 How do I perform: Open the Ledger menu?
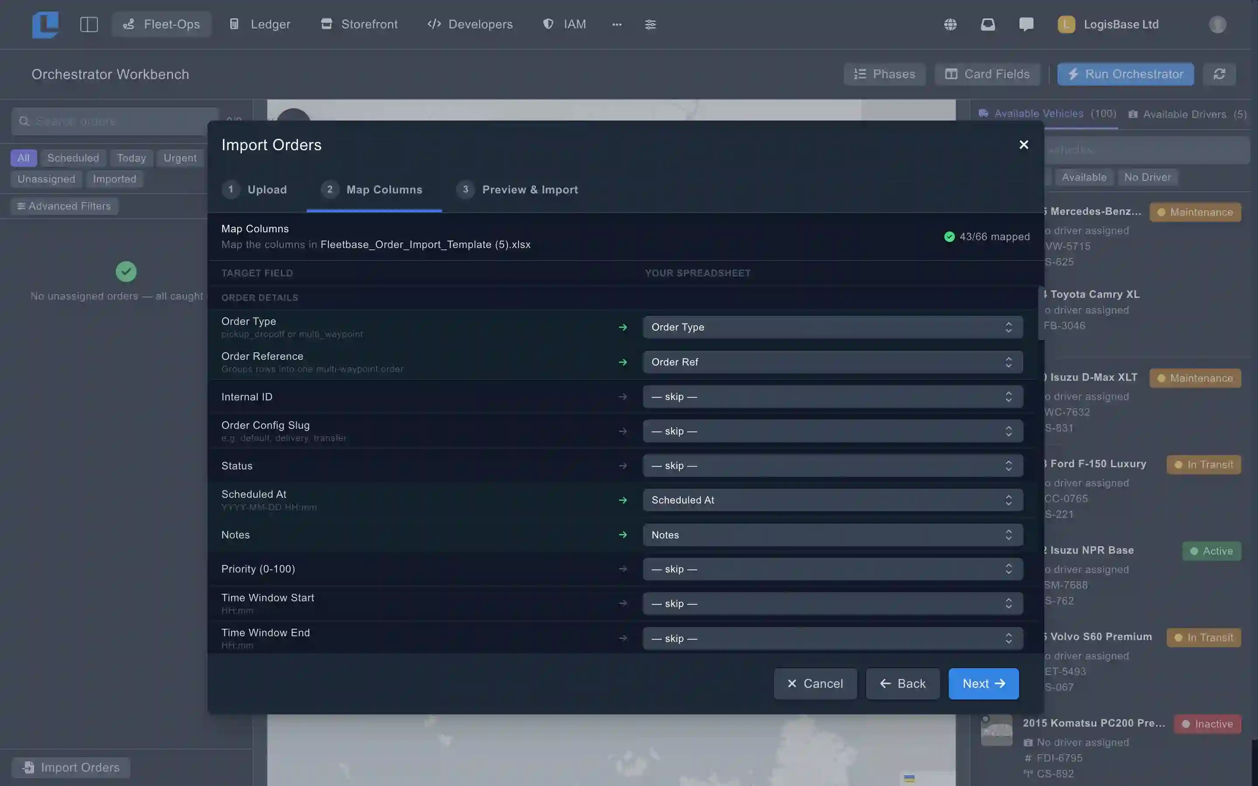(260, 24)
